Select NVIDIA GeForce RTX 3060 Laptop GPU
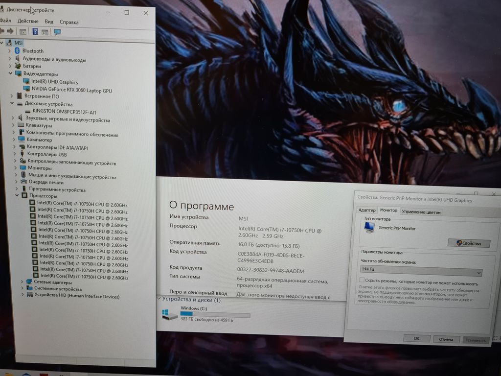 71,90
